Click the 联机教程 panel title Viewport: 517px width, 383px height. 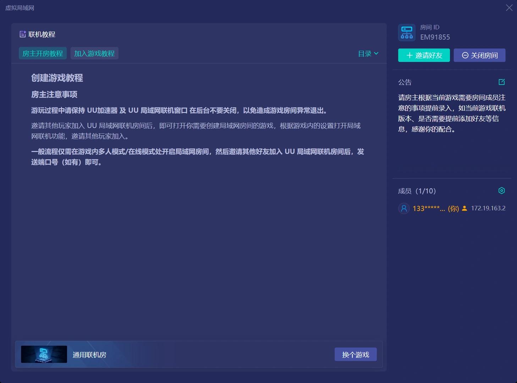(42, 34)
